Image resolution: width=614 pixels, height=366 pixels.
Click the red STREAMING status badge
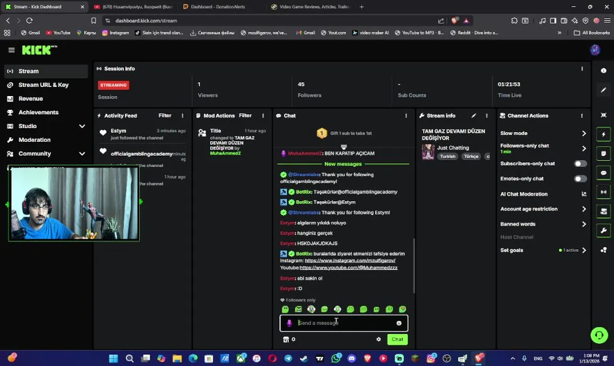(113, 85)
